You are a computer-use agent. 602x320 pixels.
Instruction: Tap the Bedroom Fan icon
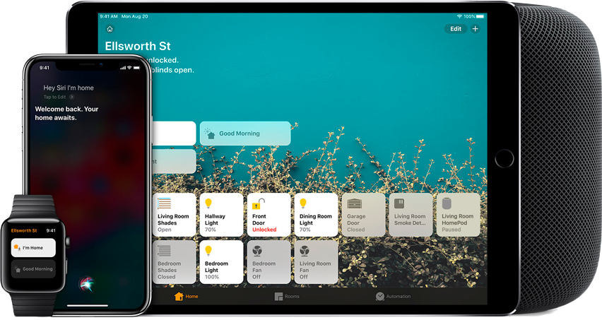257,251
